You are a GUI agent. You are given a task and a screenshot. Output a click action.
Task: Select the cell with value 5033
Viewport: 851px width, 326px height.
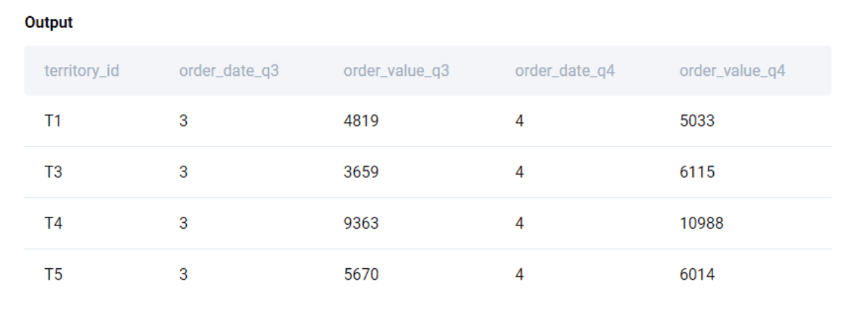pos(697,121)
